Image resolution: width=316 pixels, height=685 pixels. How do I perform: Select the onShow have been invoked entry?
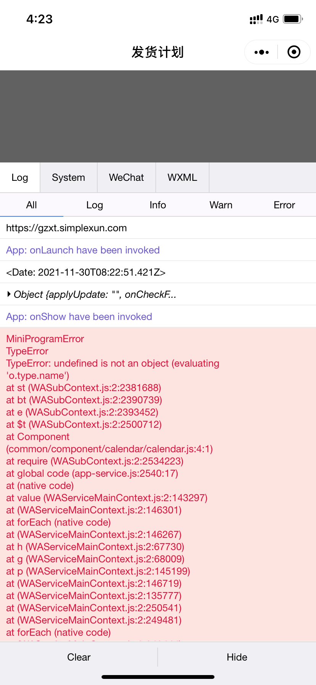[x=158, y=317]
